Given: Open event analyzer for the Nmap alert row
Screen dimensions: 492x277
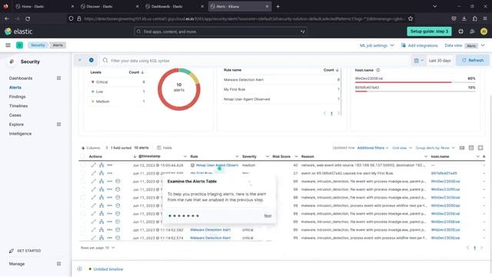Looking at the screenshot, I should (x=101, y=165).
